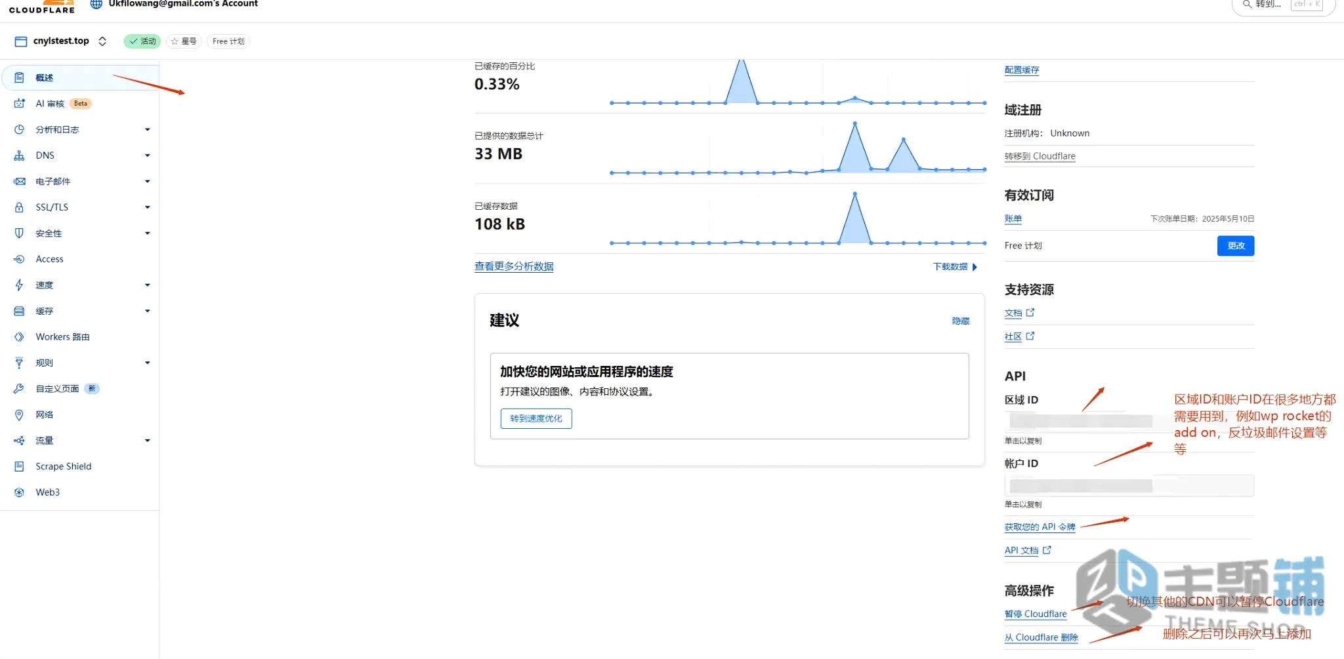This screenshot has width=1344, height=659.
Task: Click the Workers 路由 diamond icon
Action: 19,337
